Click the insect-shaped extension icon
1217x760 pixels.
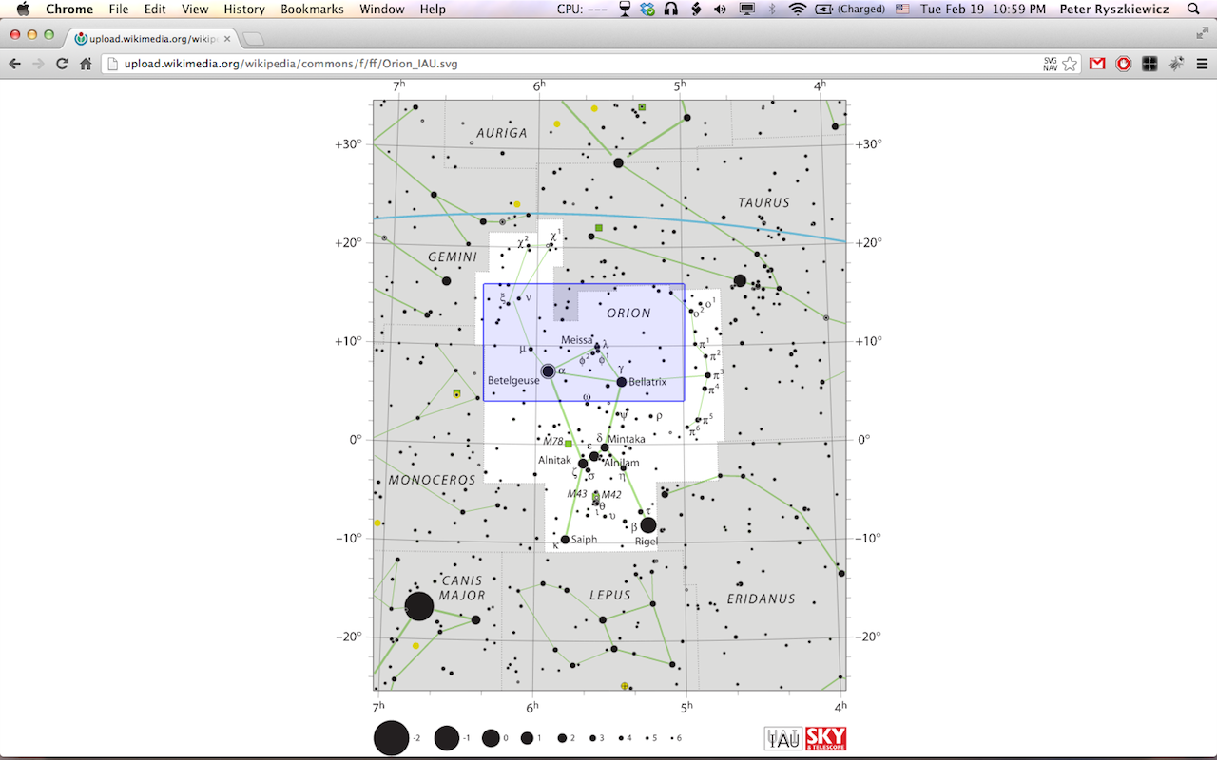(x=1176, y=64)
